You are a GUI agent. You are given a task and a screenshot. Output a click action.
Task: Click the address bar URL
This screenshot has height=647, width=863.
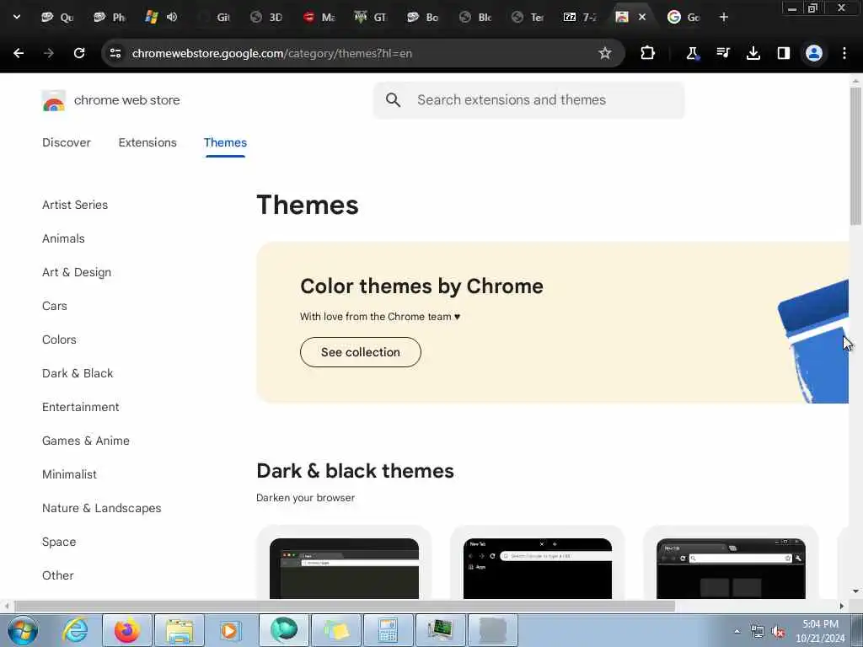coord(272,53)
